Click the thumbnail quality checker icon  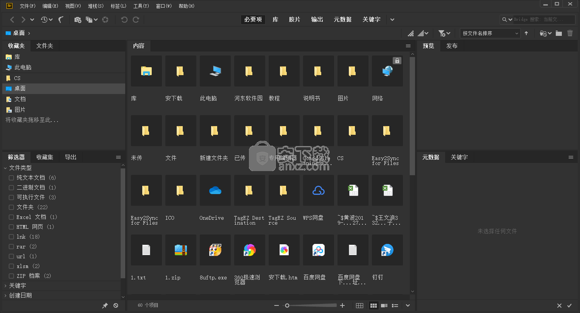[x=411, y=33]
